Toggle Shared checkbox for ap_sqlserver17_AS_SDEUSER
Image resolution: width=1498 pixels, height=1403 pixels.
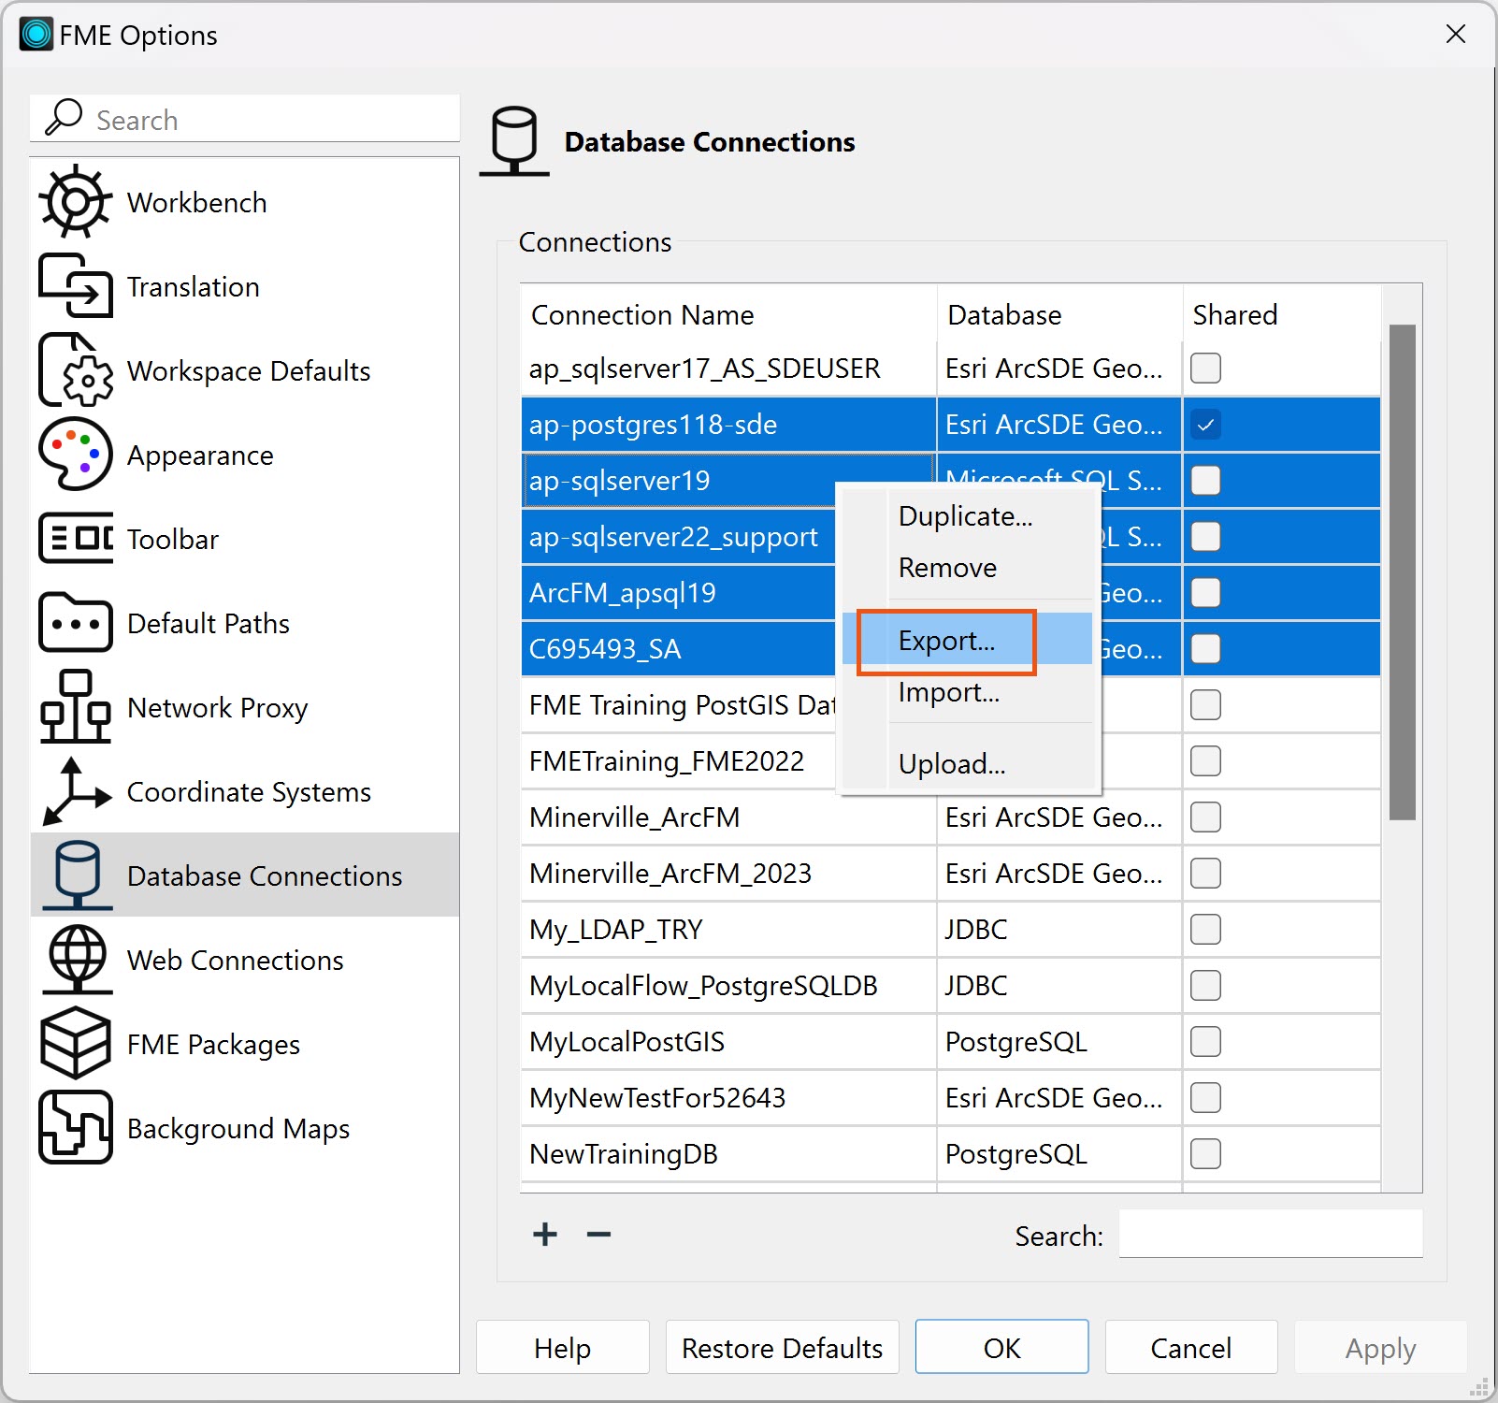click(1205, 369)
